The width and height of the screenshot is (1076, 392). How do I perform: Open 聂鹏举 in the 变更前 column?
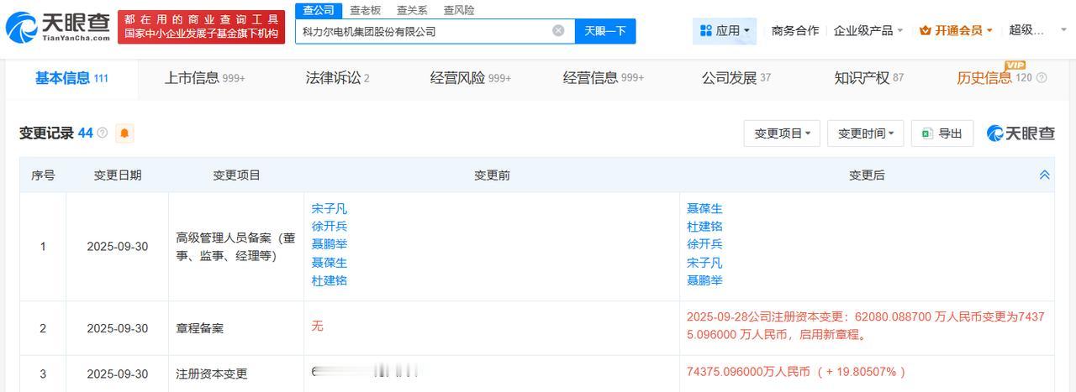329,244
